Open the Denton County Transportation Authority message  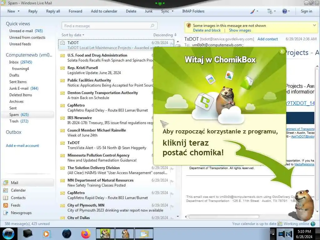point(106,95)
